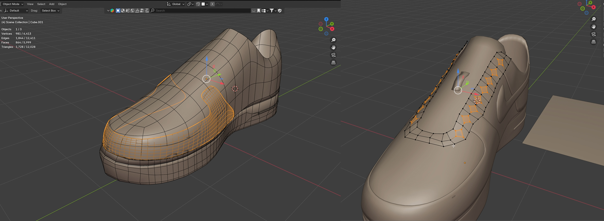Screen dimensions: 604x221
Task: Open the View menu
Action: [30, 4]
